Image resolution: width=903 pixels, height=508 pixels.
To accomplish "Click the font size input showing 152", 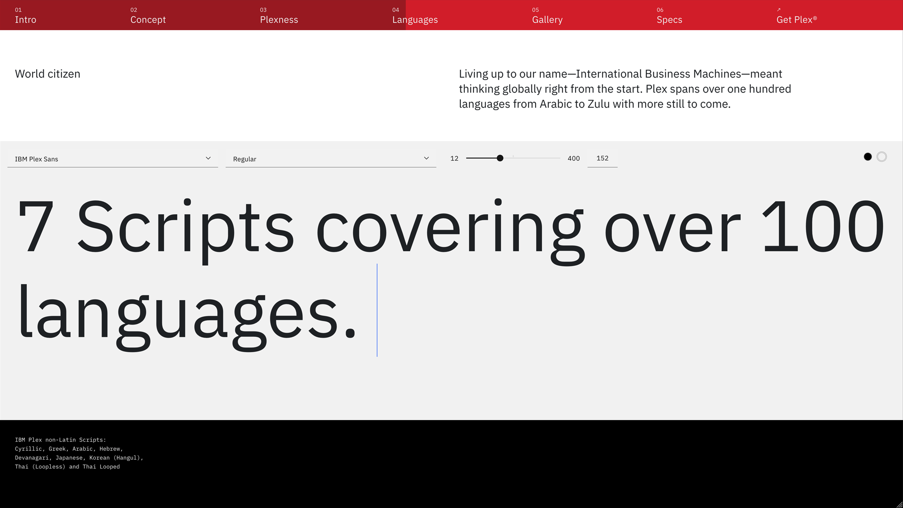I will click(x=602, y=159).
